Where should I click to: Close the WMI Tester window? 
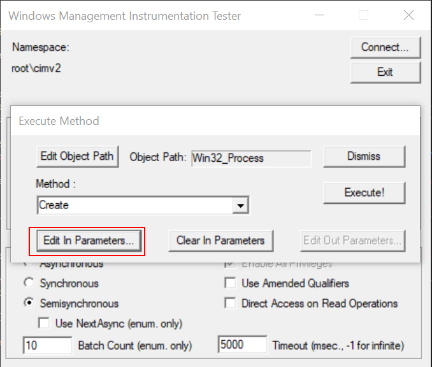click(x=408, y=15)
